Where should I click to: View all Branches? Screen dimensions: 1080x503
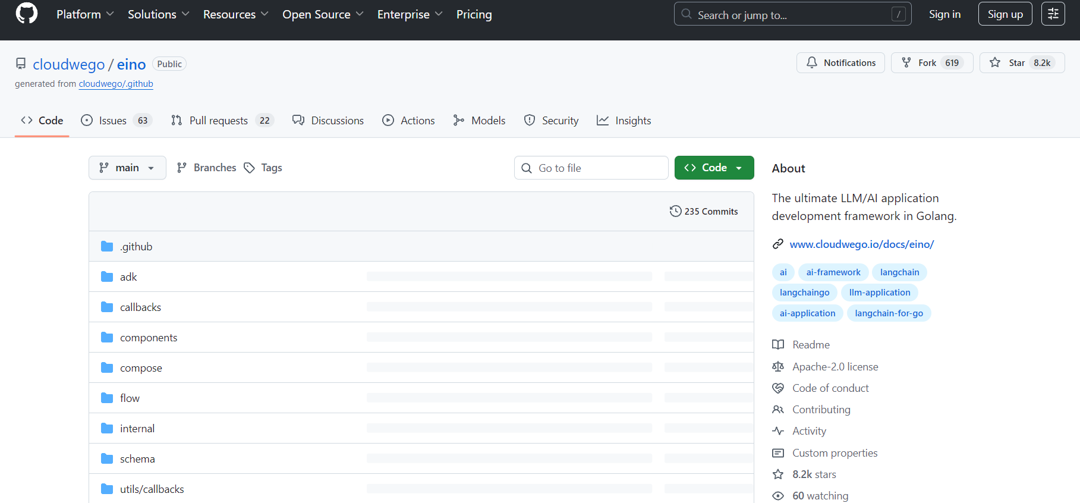click(x=206, y=168)
